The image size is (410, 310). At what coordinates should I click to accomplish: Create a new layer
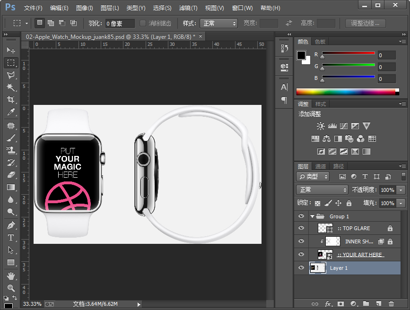[x=379, y=304]
